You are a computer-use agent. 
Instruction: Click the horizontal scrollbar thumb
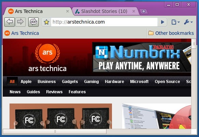[x=55, y=131]
